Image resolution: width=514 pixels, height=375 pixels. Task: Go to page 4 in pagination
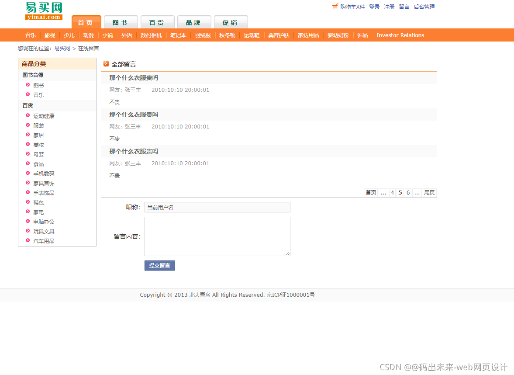392,193
